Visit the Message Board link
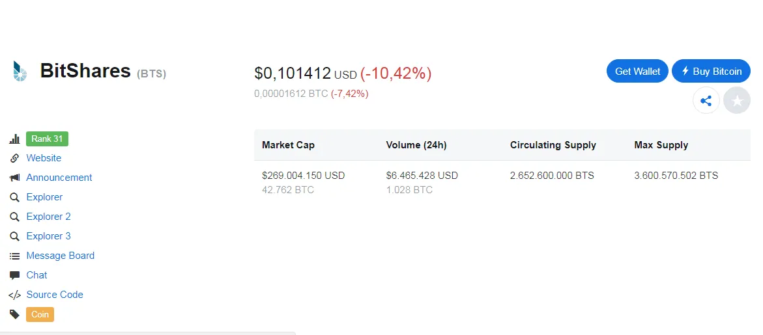 click(61, 256)
